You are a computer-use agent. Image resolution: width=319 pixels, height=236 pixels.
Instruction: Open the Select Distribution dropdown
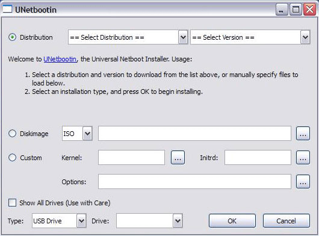[128, 37]
